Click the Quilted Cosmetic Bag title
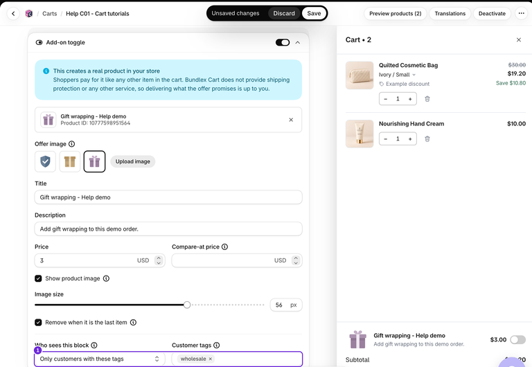The width and height of the screenshot is (532, 367). point(408,65)
